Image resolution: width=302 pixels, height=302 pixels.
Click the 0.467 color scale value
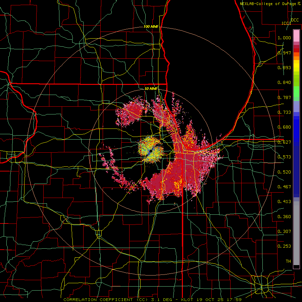click(x=284, y=187)
